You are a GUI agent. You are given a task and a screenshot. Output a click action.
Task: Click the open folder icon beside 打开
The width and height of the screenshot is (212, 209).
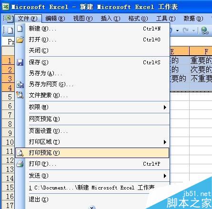20,40
